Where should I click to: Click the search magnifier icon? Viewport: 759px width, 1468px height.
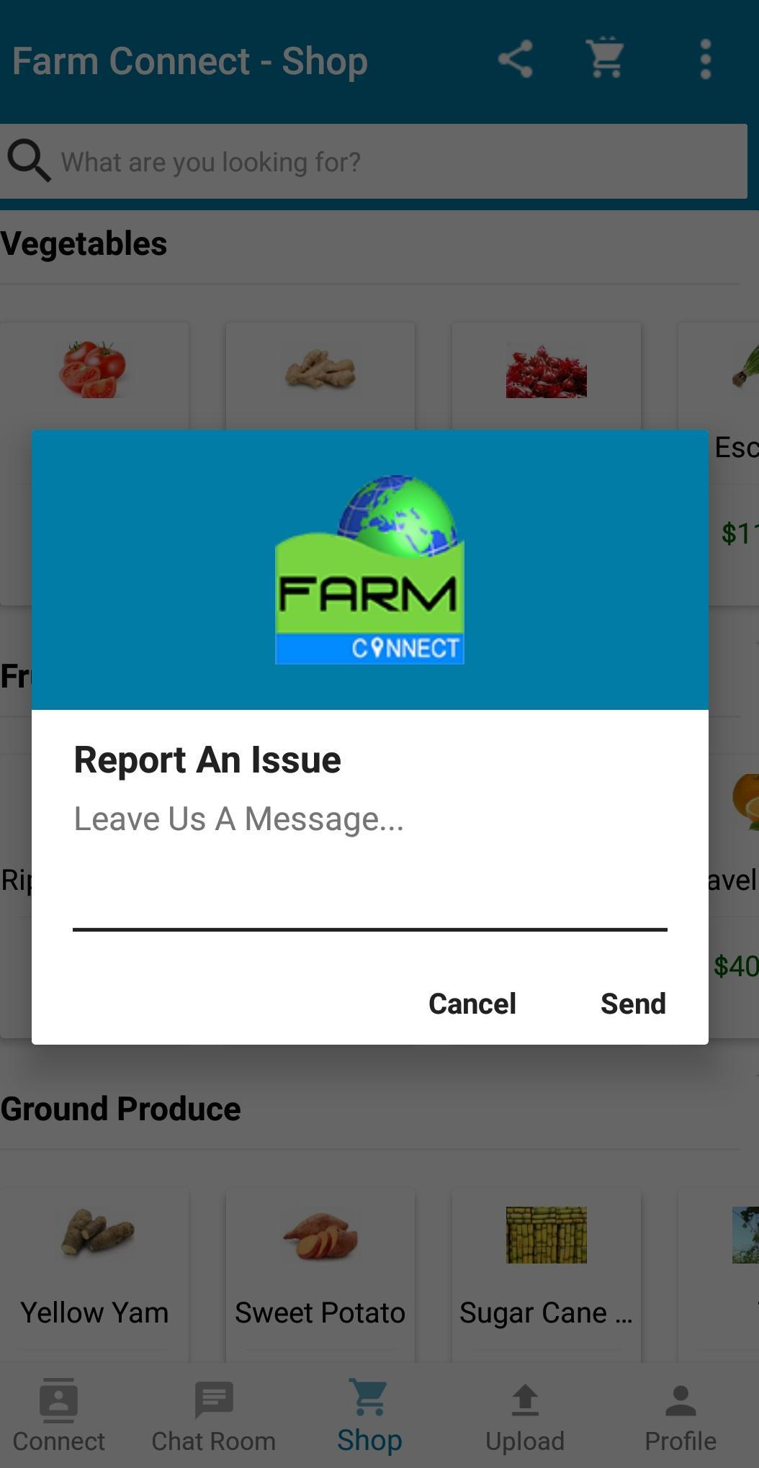29,161
